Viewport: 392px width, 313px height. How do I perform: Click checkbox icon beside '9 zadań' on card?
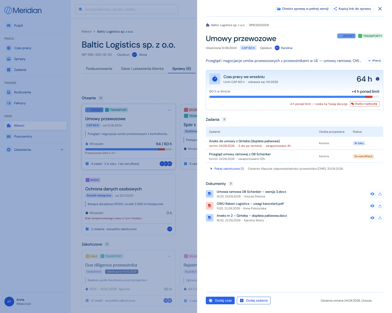tap(87, 164)
